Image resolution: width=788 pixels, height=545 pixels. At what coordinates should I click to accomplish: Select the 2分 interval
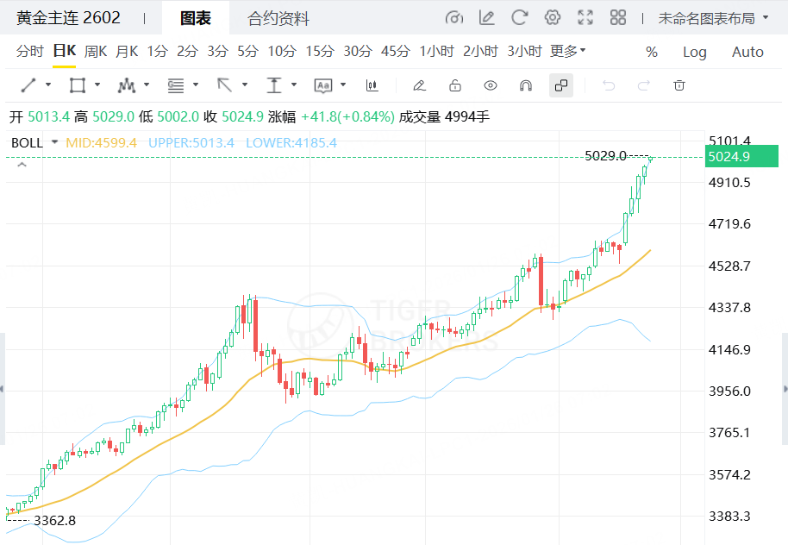point(187,51)
